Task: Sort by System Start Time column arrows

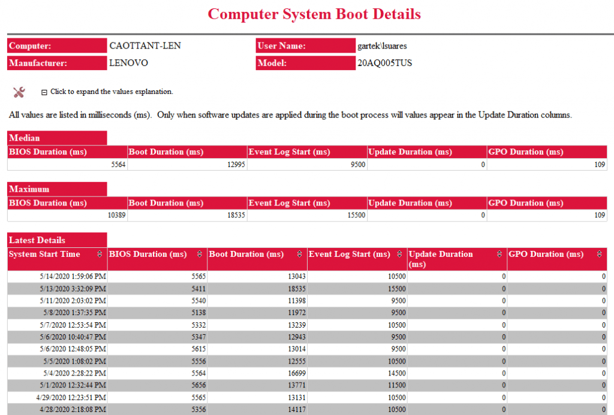Action: [x=100, y=255]
